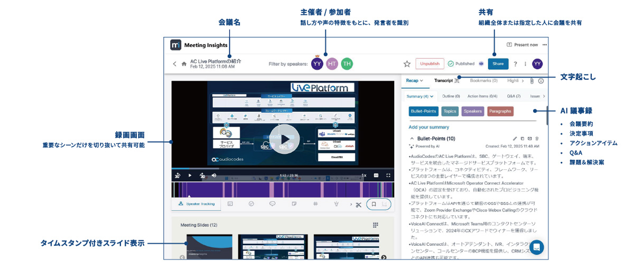
Task: Filter by speaker HT avatar
Action: point(332,64)
